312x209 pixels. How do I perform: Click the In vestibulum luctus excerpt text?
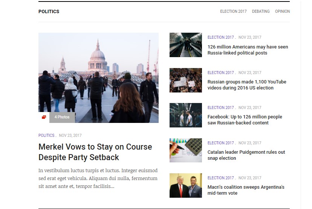[x=98, y=178]
